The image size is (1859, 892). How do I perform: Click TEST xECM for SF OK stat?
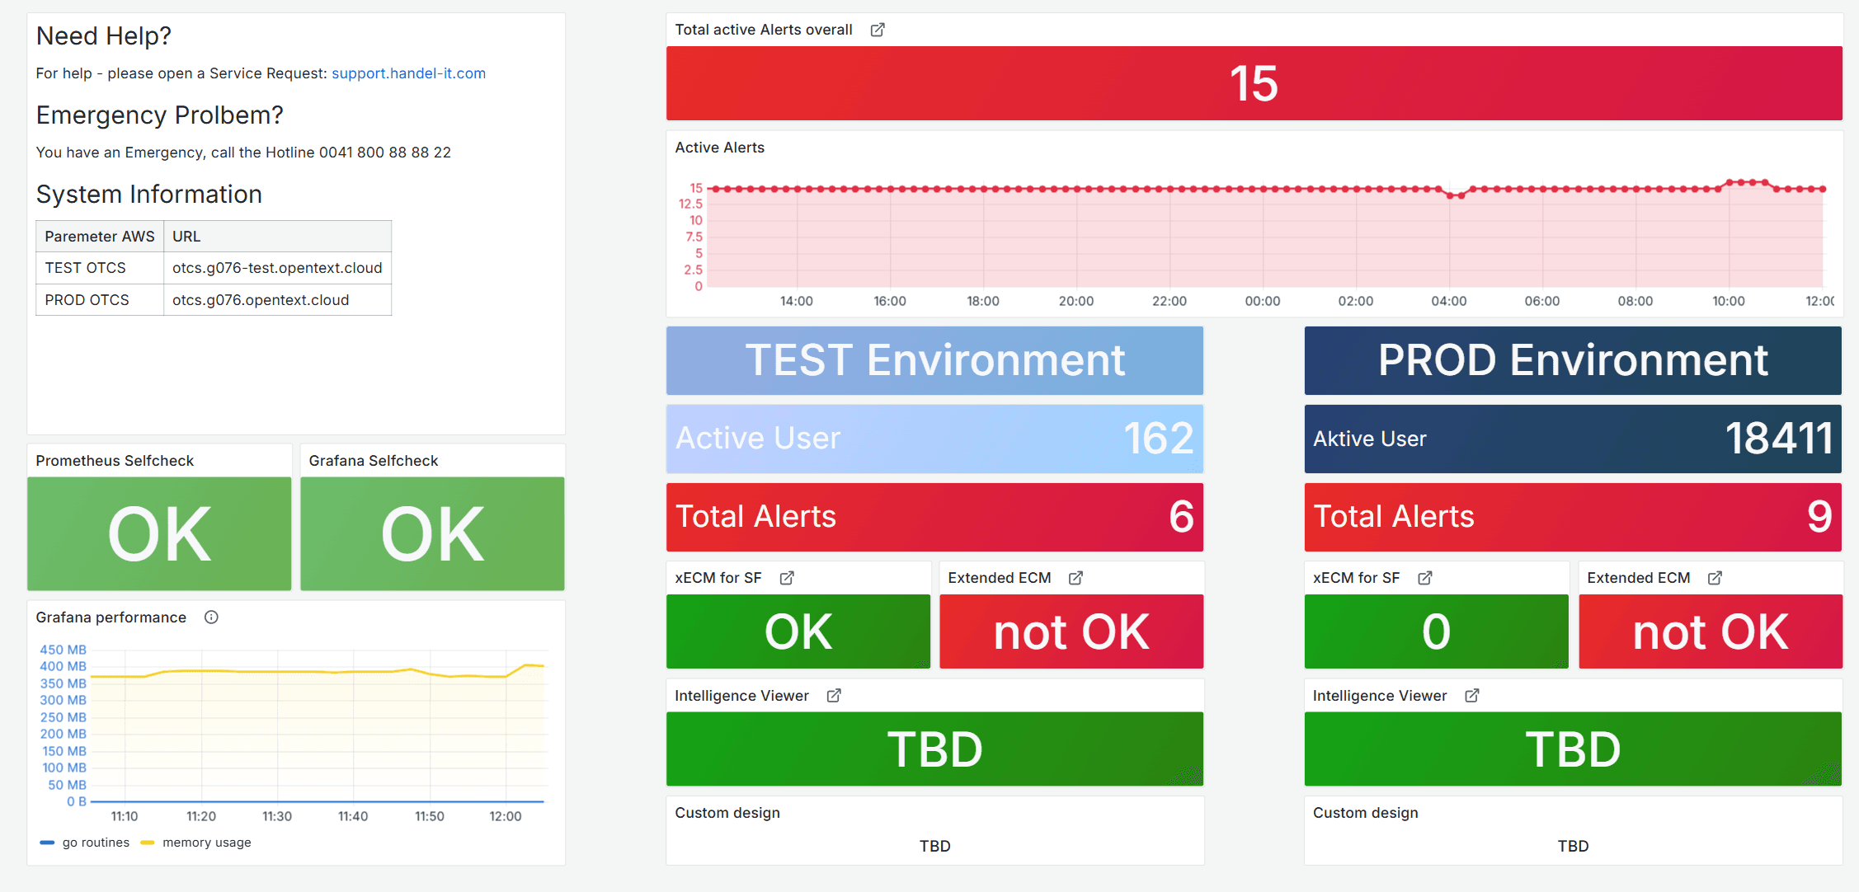tap(798, 631)
